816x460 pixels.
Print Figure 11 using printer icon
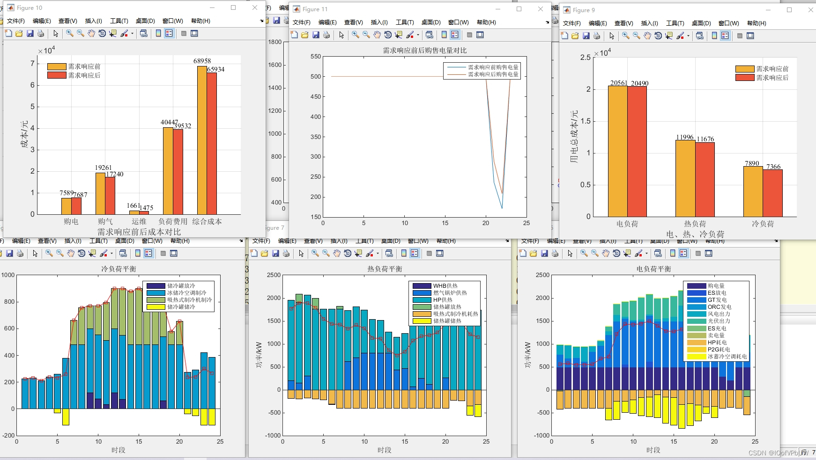326,35
